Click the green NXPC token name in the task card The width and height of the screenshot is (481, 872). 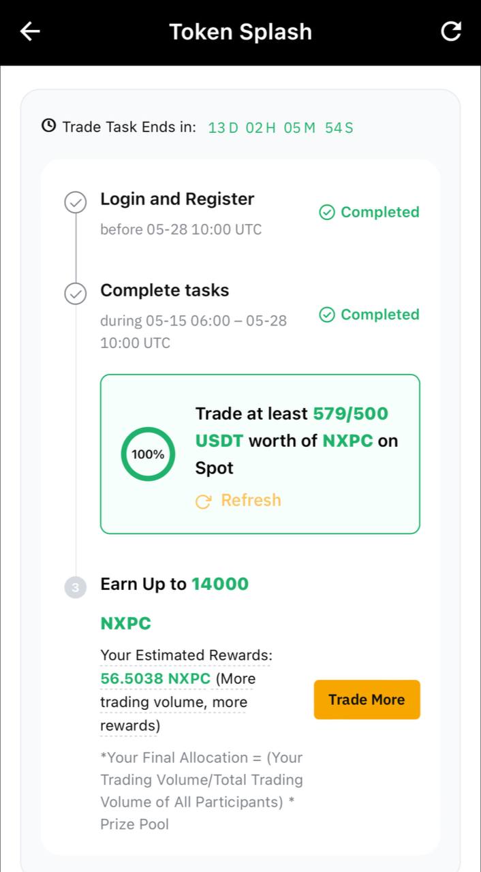click(x=347, y=441)
